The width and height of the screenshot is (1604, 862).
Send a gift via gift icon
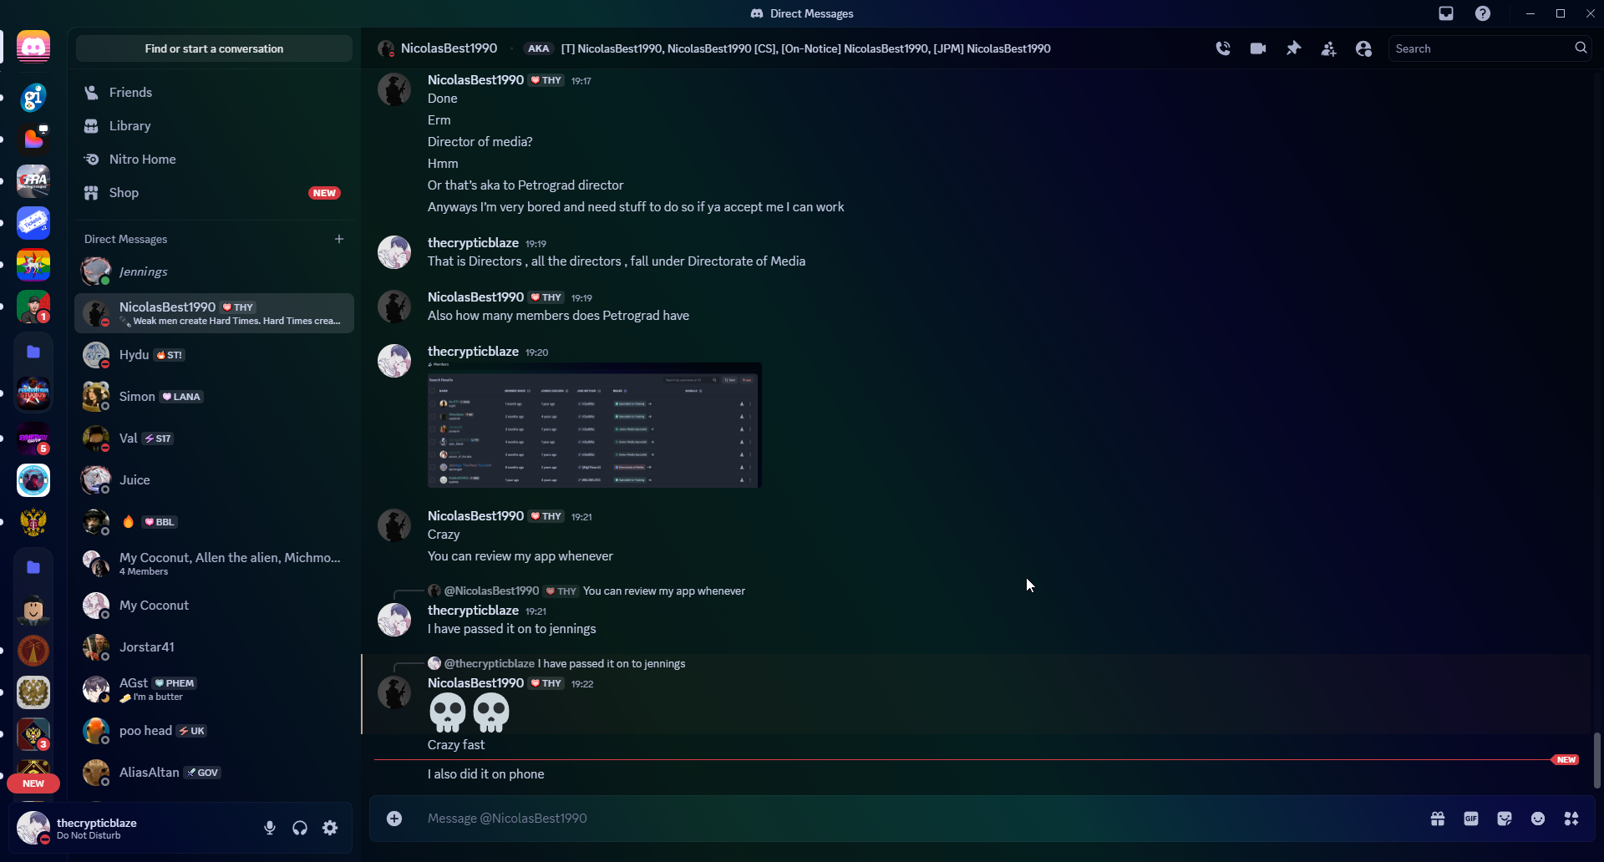click(x=1438, y=819)
